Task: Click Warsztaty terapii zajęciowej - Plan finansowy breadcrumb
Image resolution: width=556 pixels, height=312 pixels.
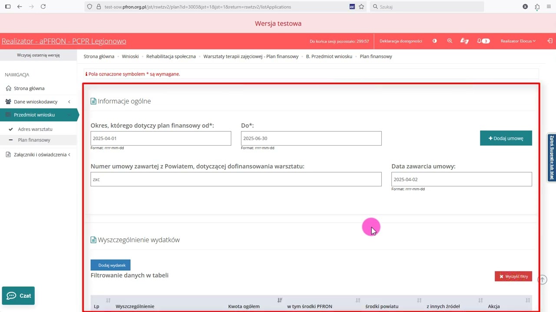Action: click(251, 56)
